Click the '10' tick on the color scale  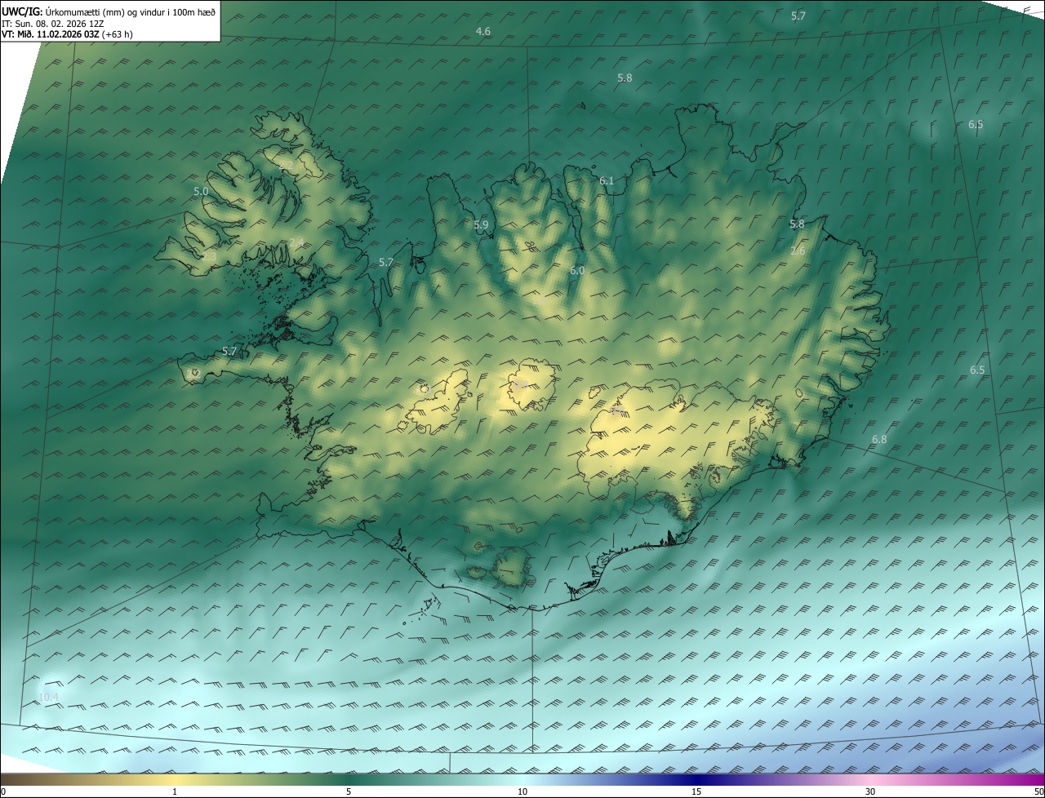522,791
